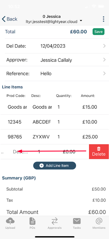Image resolution: width=109 pixels, height=239 pixels.
Task: Select the 98765 product code field
Action: pos(15,137)
